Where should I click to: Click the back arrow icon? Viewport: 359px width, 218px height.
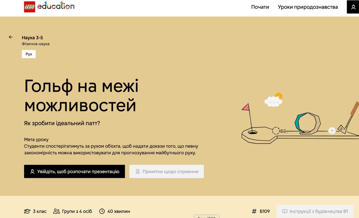pos(11,37)
